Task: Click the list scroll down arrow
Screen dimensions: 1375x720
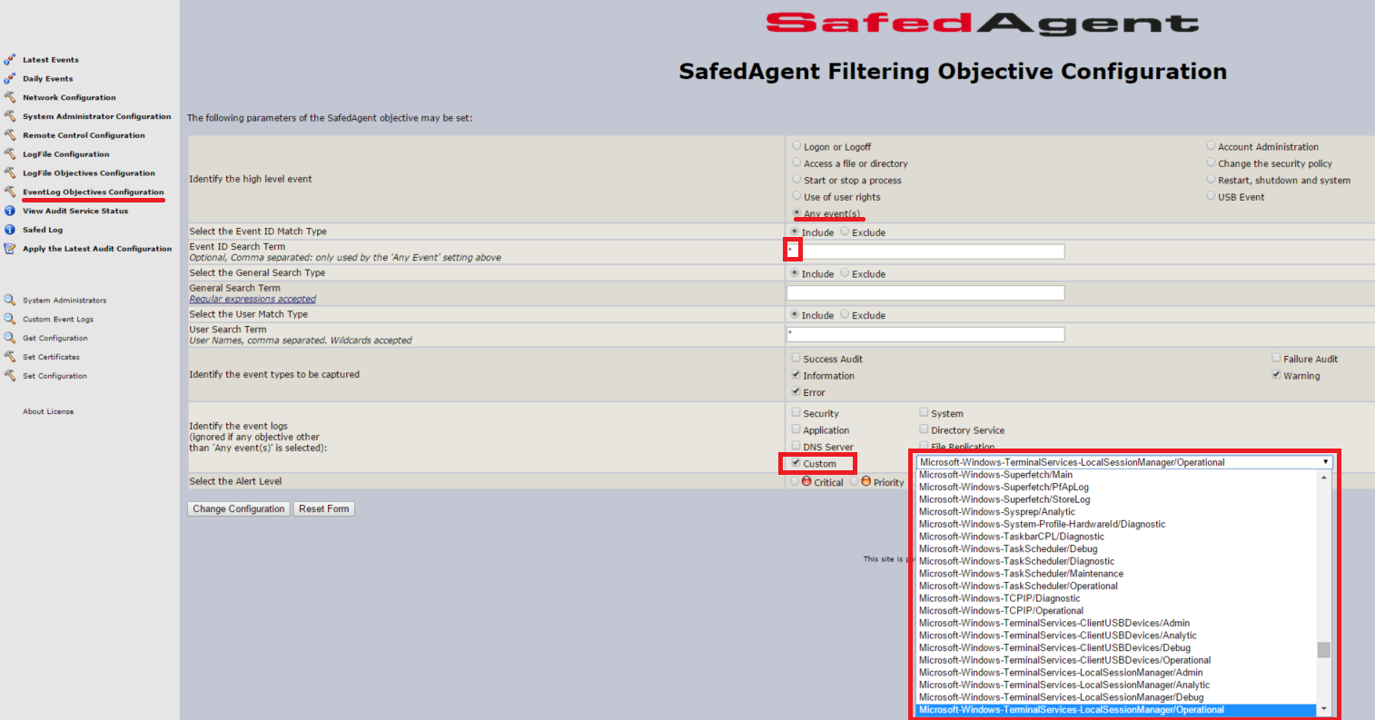Action: [x=1324, y=709]
